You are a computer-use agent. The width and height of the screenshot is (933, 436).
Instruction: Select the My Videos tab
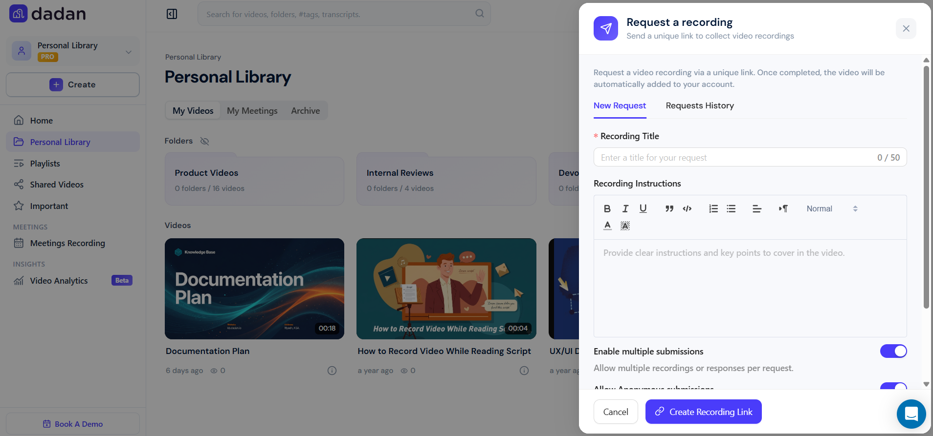coord(193,111)
